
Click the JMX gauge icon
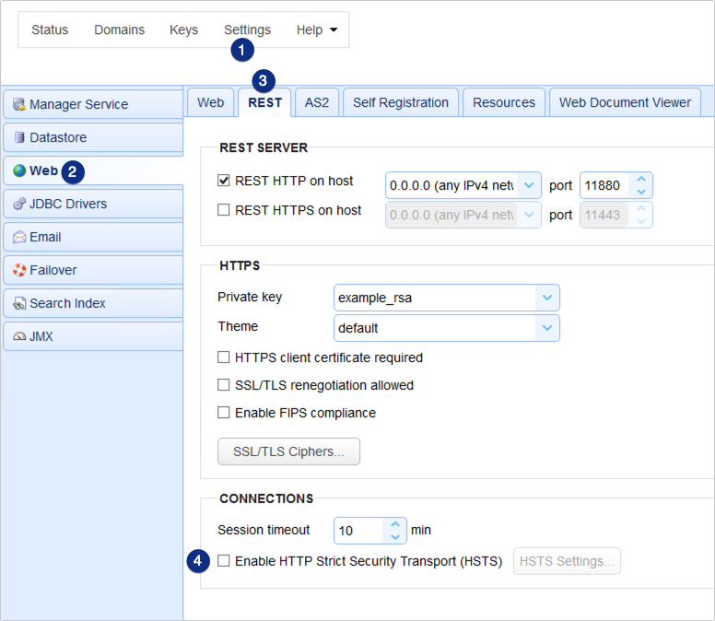pyautogui.click(x=19, y=336)
